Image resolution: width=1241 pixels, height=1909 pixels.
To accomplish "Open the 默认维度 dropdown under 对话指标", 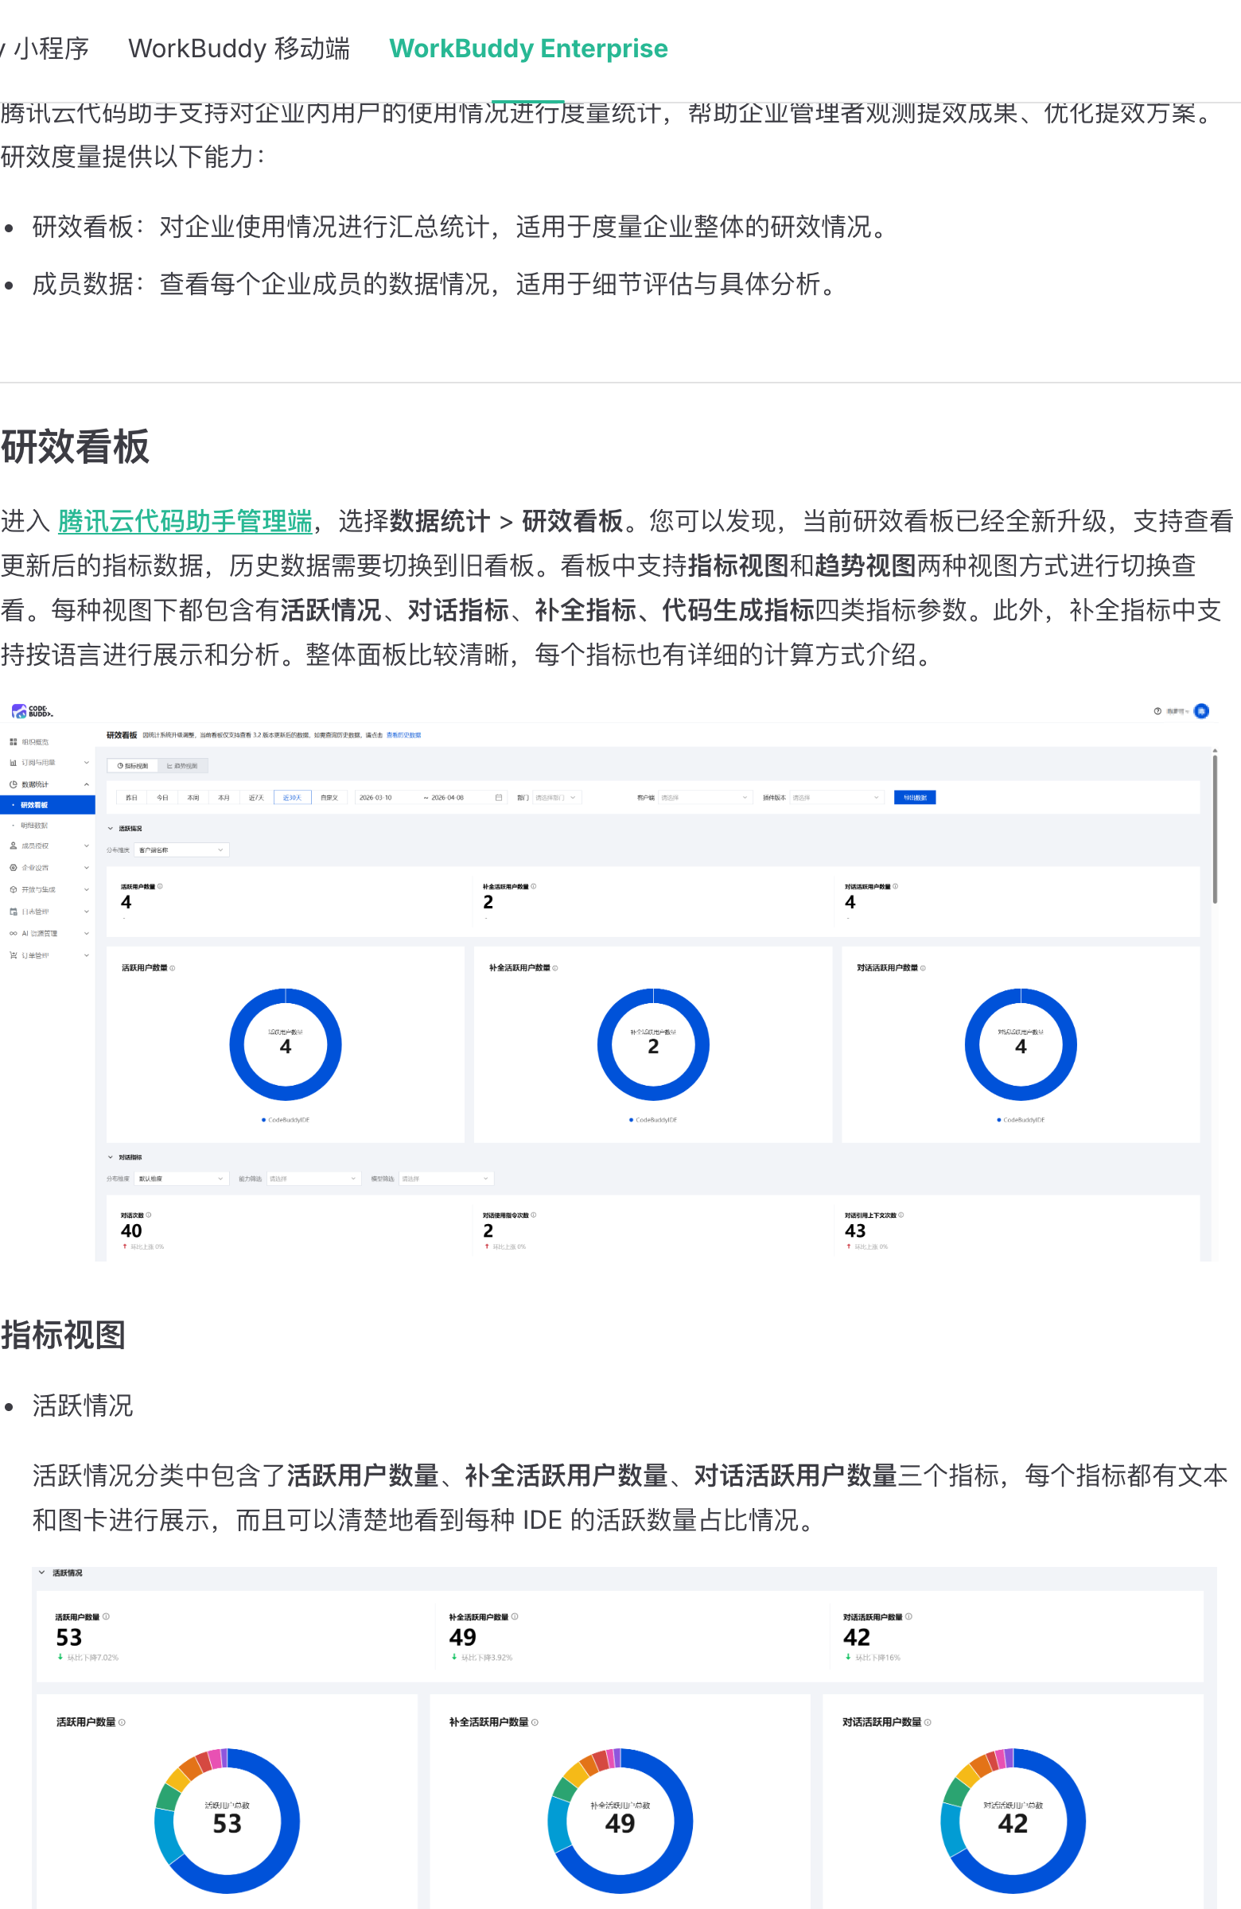I will pyautogui.click(x=182, y=1178).
